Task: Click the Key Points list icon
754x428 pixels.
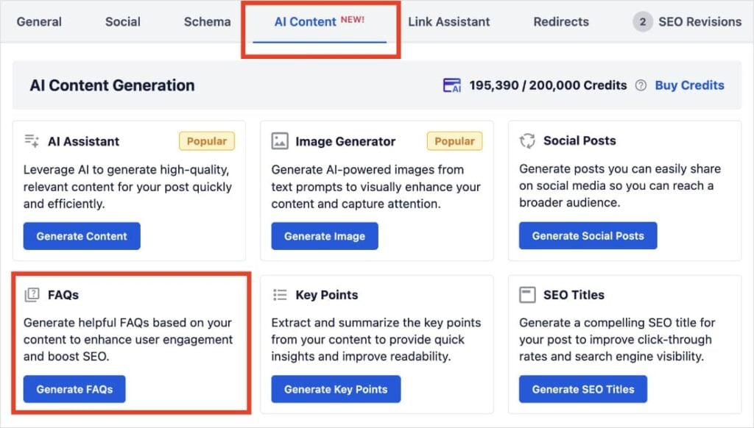Action: click(281, 294)
